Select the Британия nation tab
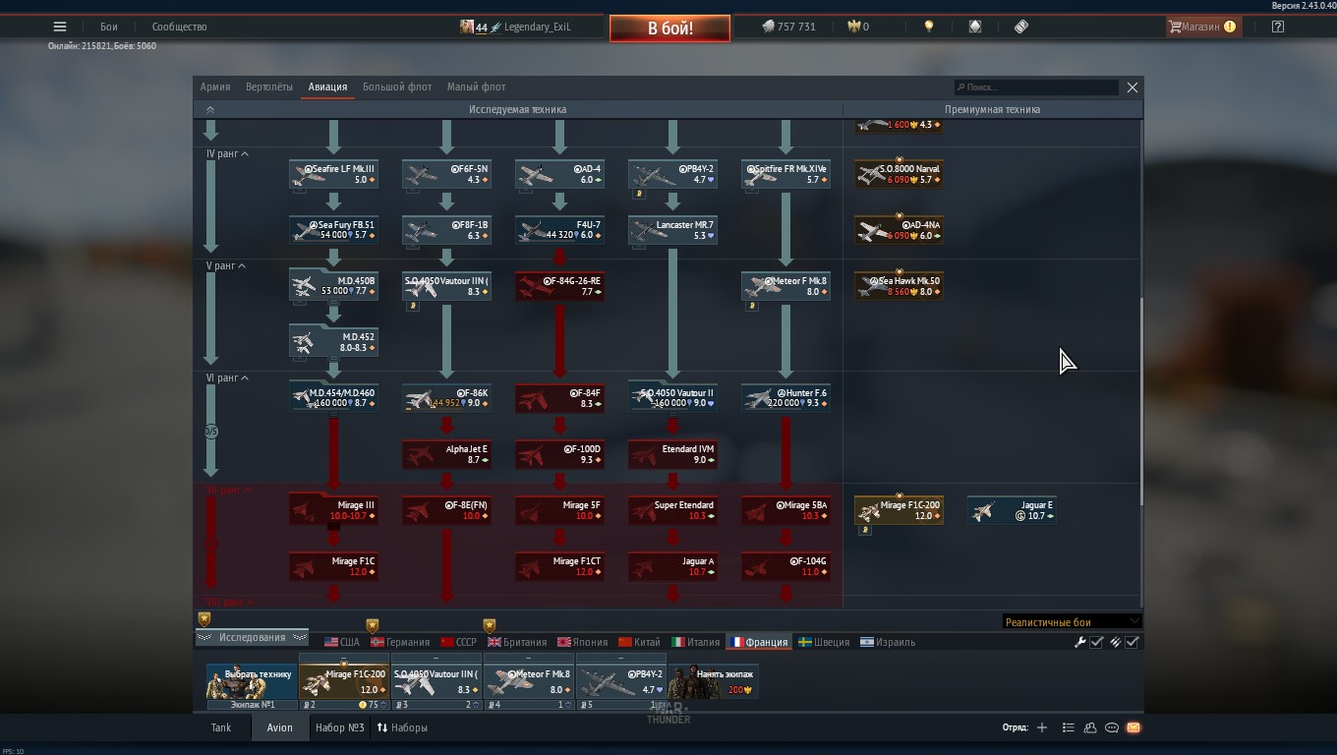 coord(517,642)
